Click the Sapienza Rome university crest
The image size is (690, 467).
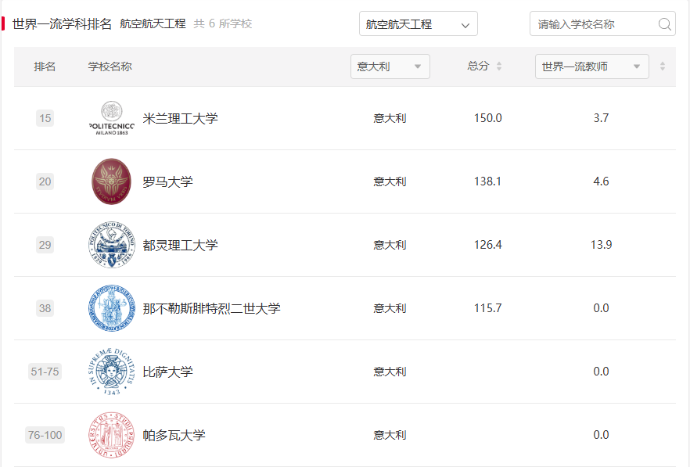tap(111, 181)
